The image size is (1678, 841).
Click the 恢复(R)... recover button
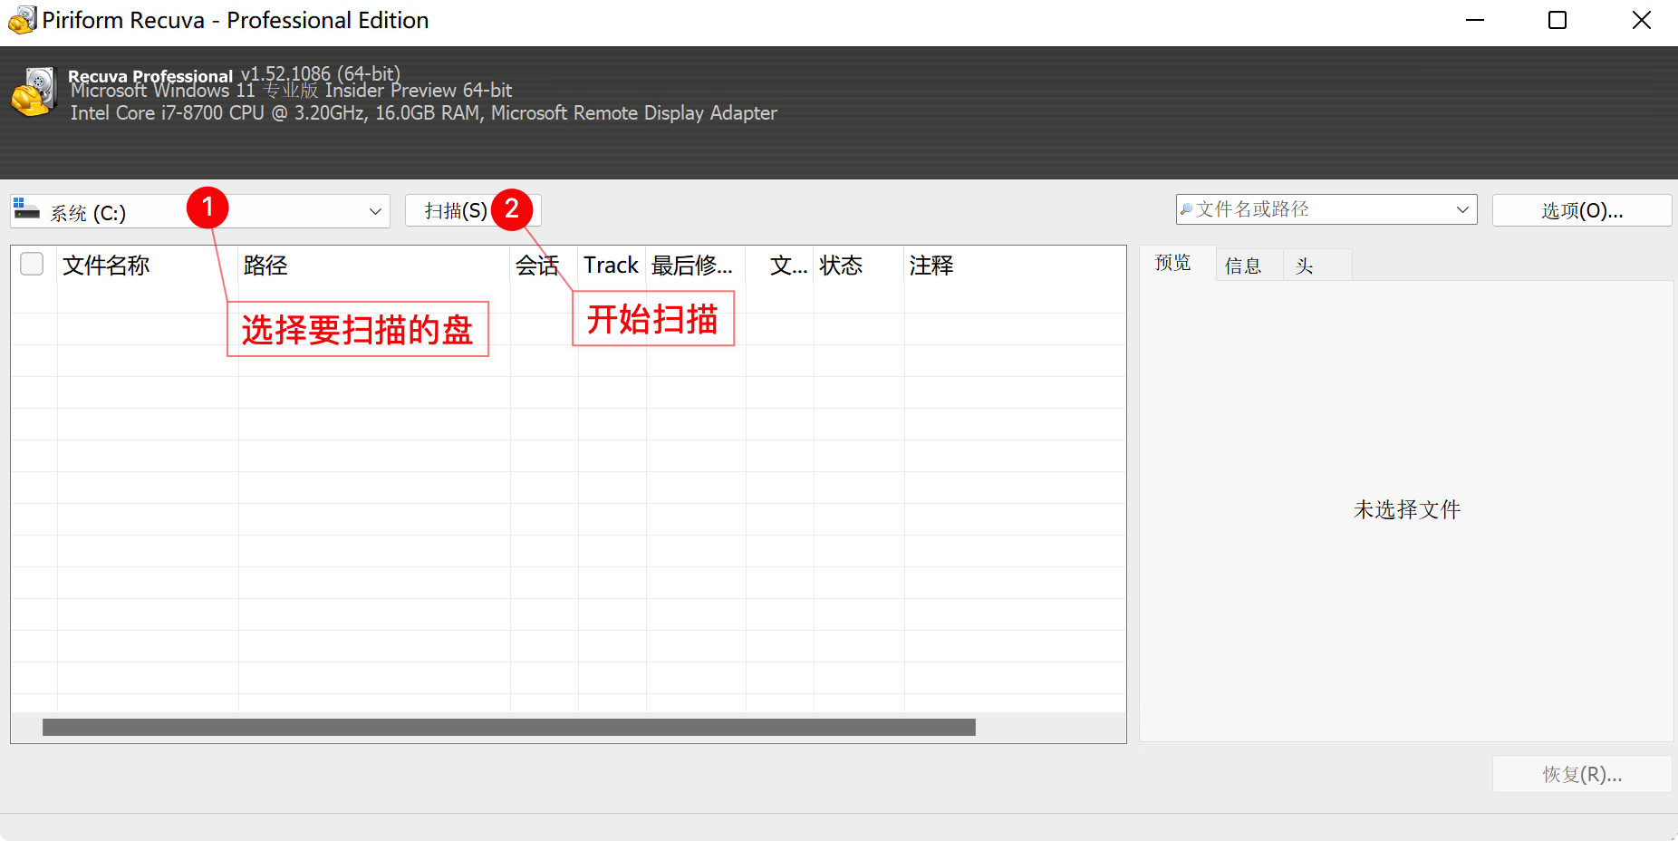1582,774
